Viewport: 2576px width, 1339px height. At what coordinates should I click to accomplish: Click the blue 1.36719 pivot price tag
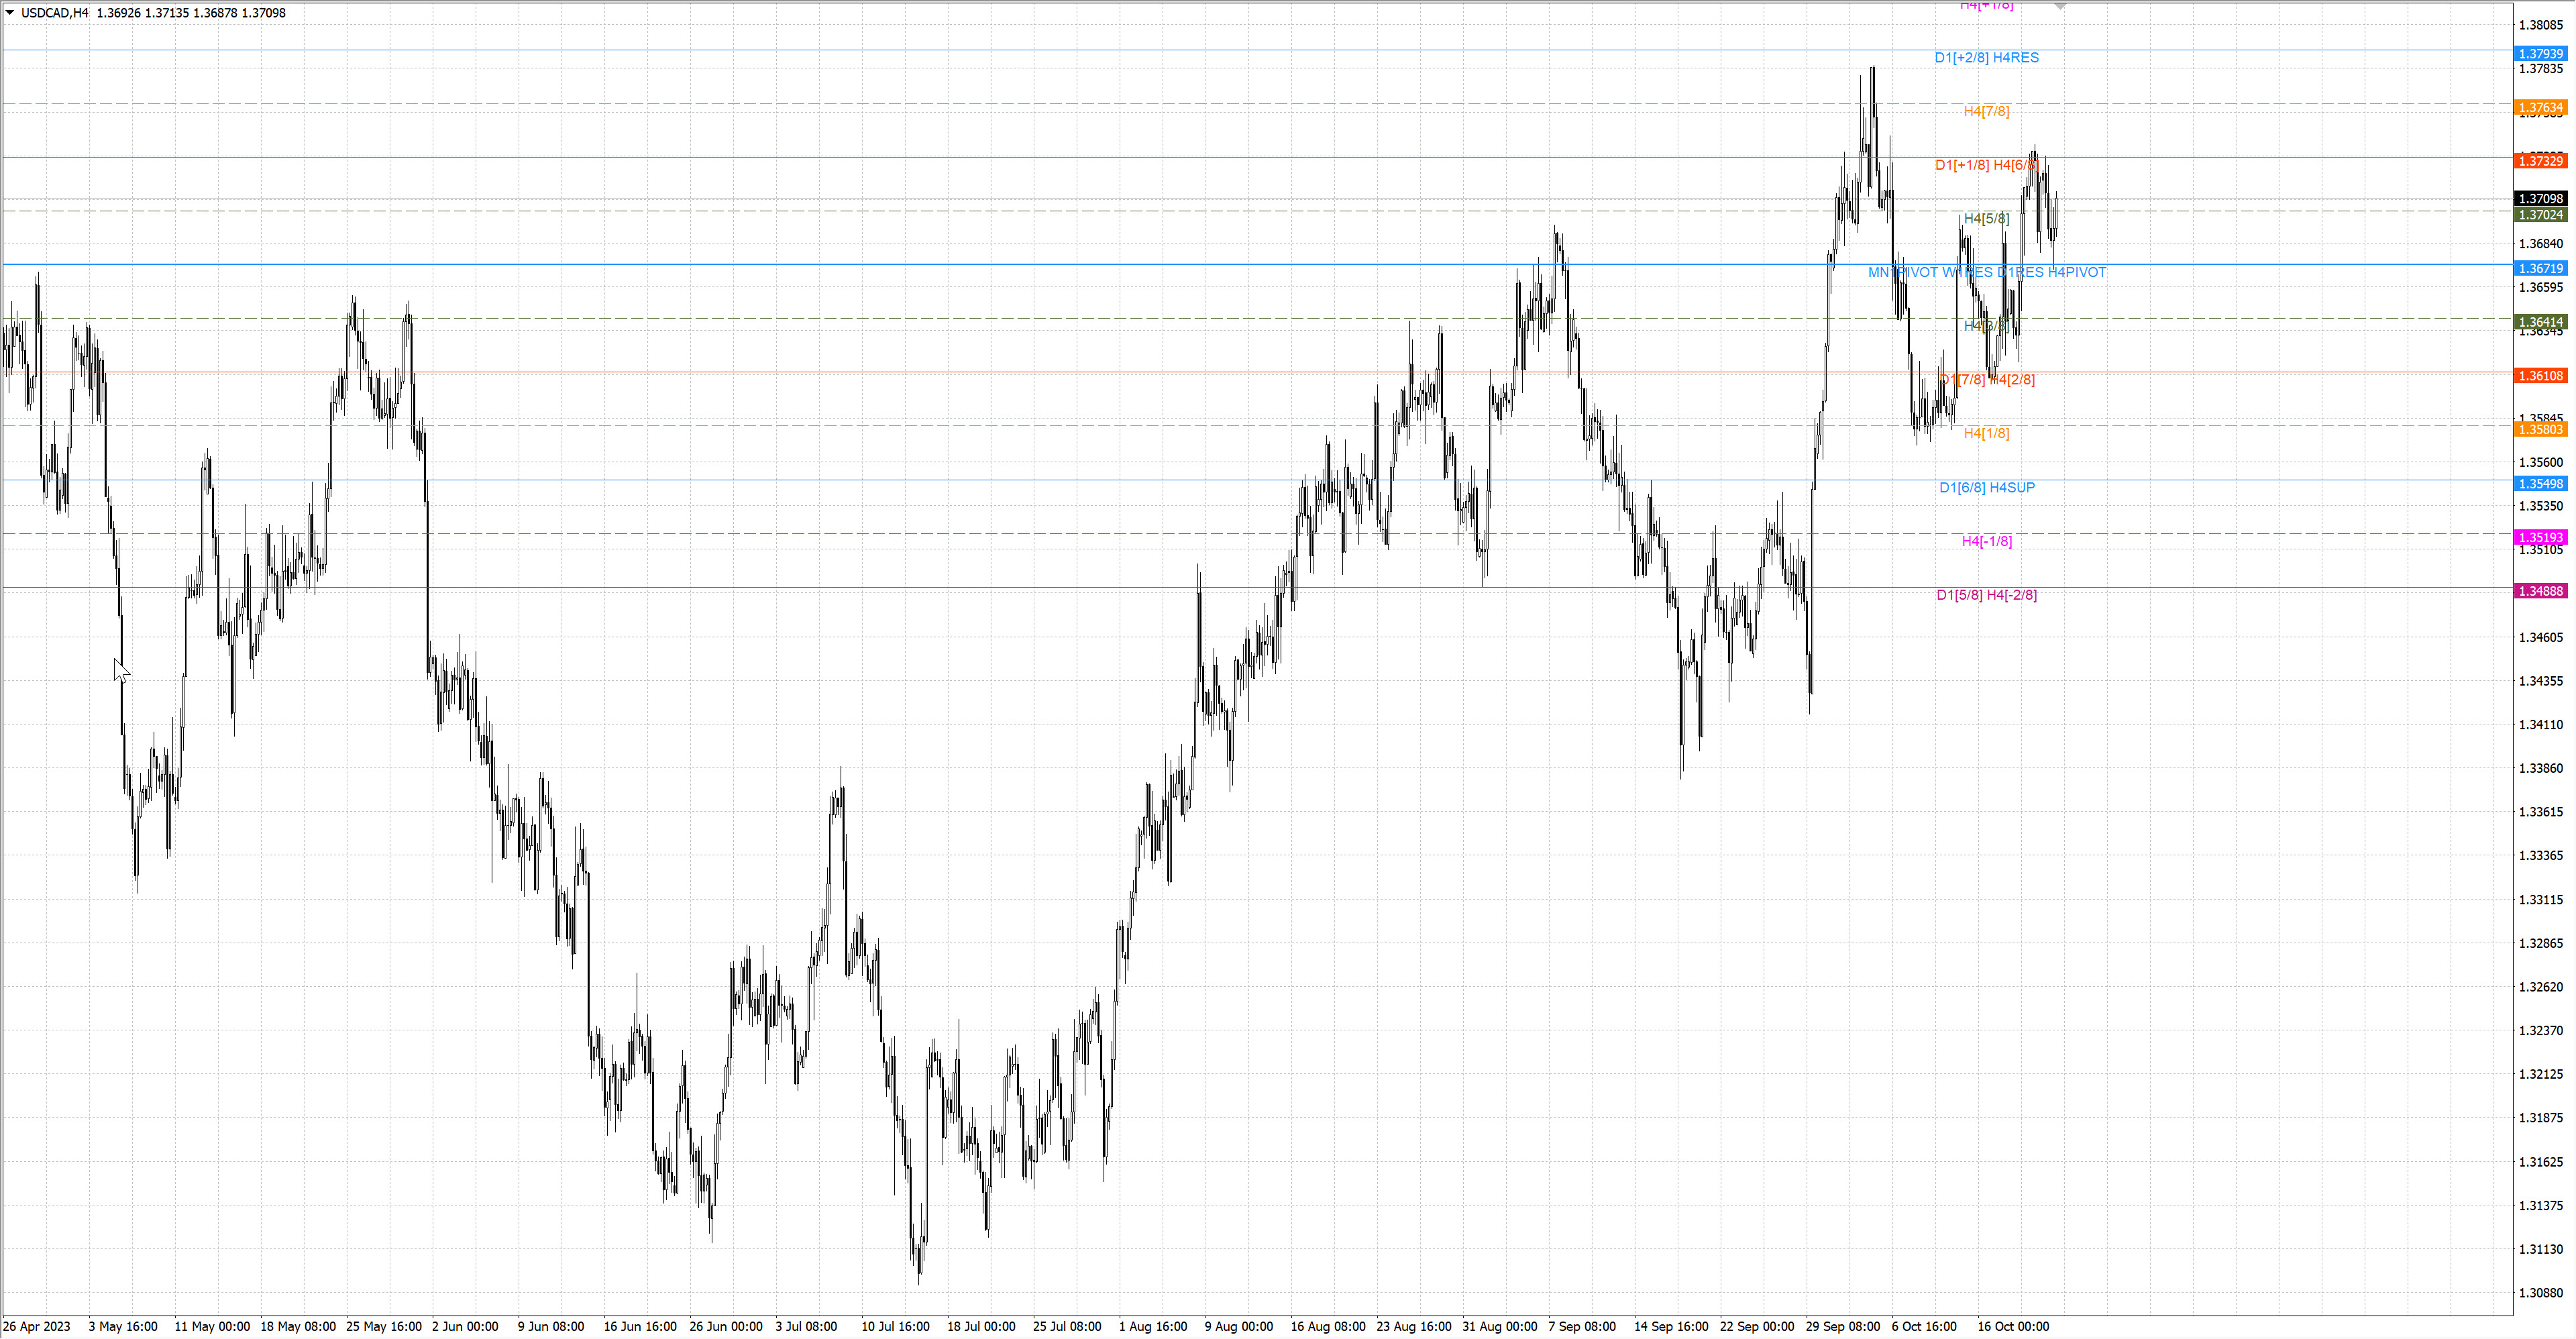pyautogui.click(x=2540, y=269)
